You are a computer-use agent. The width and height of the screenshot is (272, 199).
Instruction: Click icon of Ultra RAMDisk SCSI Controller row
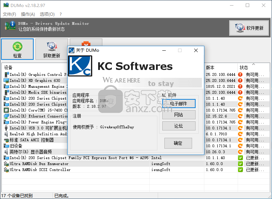point(6,170)
